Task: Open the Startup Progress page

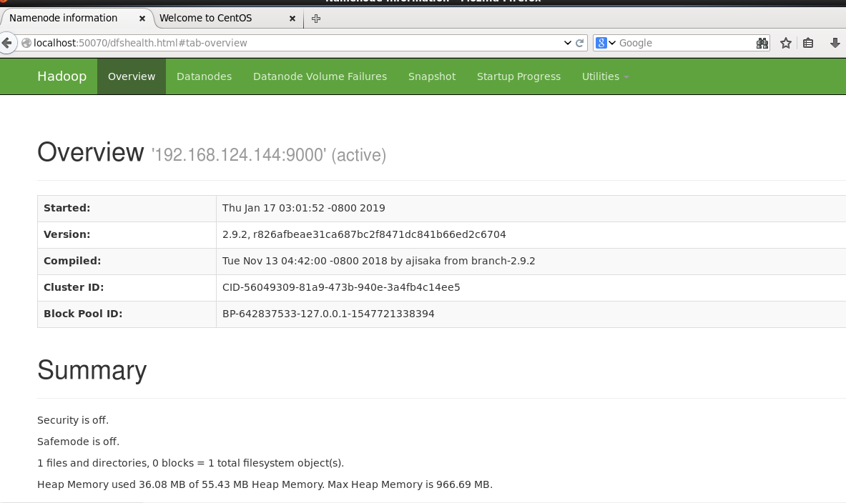Action: click(x=518, y=76)
